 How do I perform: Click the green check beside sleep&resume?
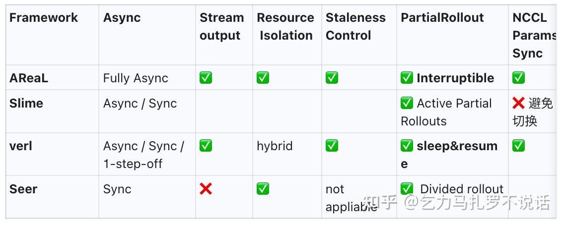tap(407, 146)
